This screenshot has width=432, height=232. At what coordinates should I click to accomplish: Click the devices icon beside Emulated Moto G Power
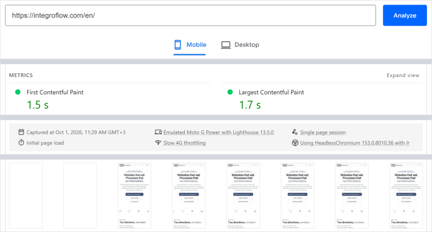(158, 132)
